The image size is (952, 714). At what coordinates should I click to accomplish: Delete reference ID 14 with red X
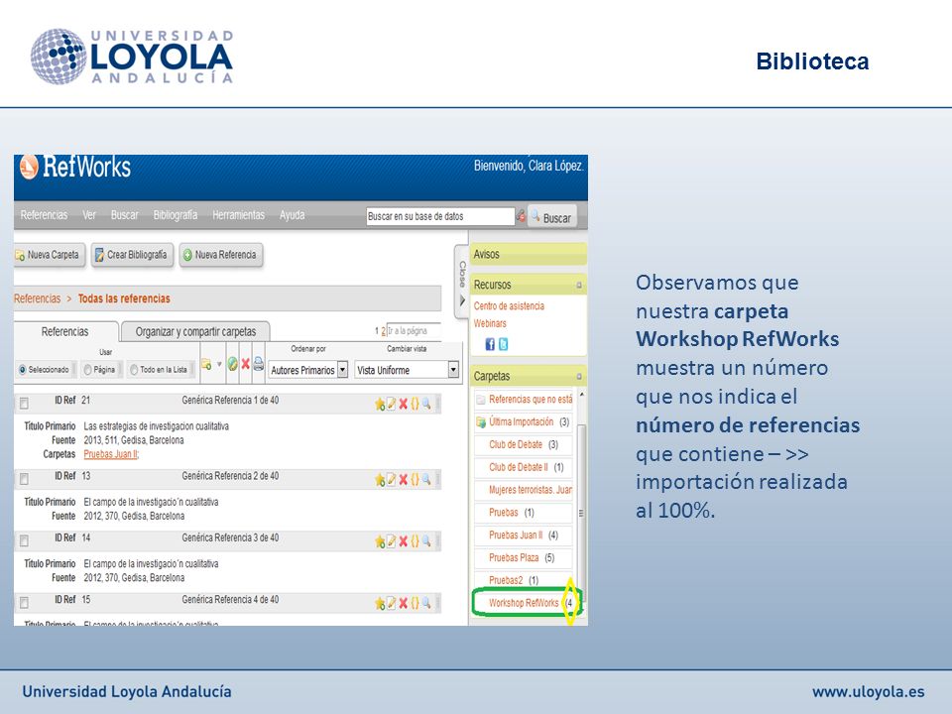click(x=404, y=541)
